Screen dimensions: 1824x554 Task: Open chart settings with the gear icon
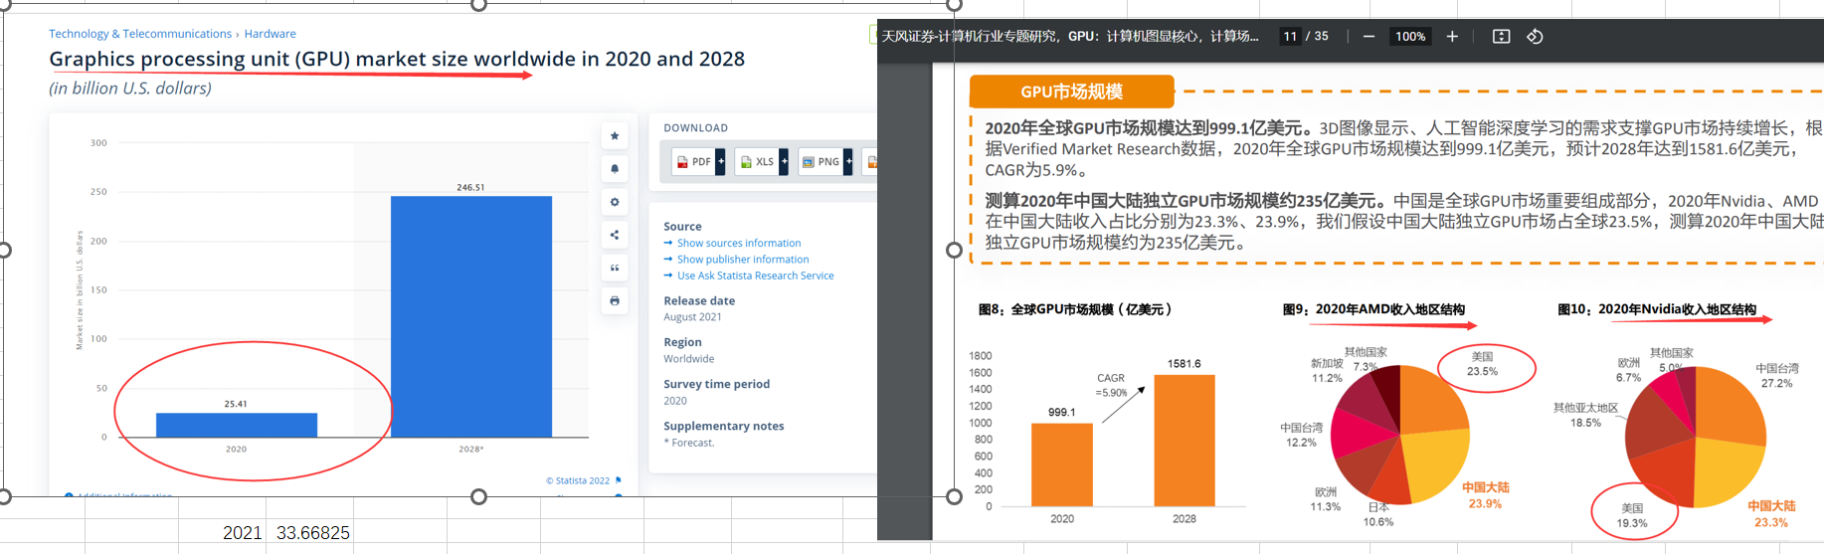click(x=615, y=202)
